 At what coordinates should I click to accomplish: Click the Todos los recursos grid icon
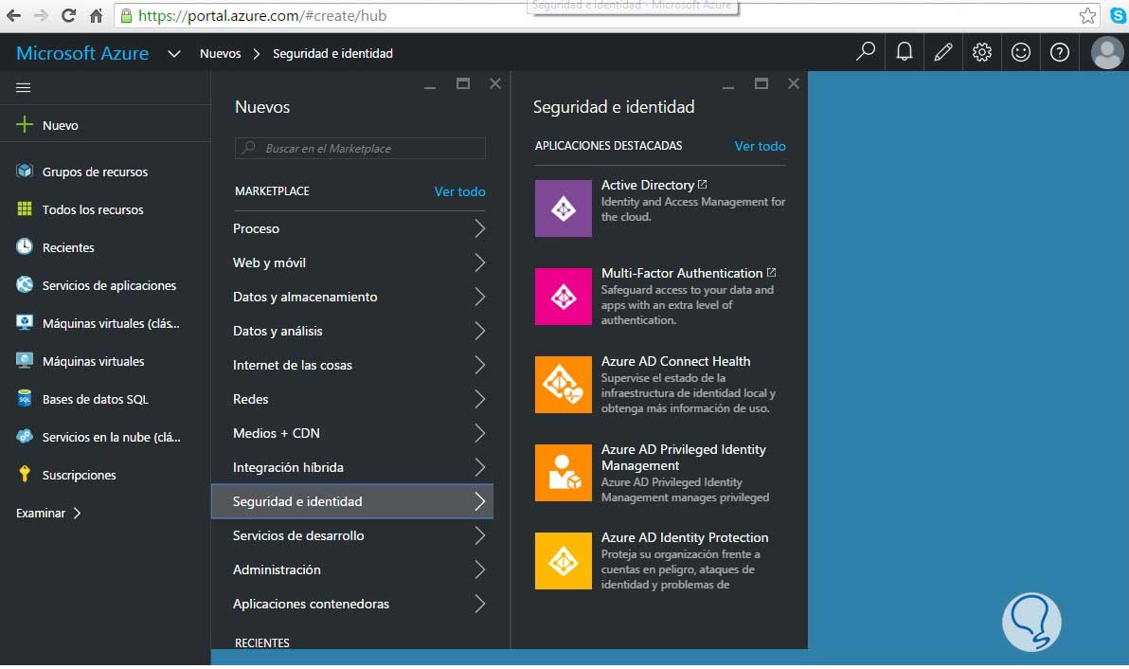[x=25, y=208]
